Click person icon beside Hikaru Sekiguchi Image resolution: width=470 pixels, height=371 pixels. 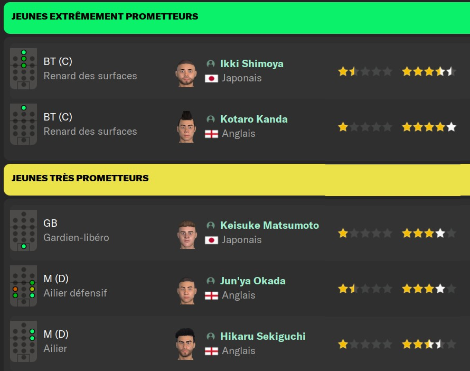[x=211, y=336]
